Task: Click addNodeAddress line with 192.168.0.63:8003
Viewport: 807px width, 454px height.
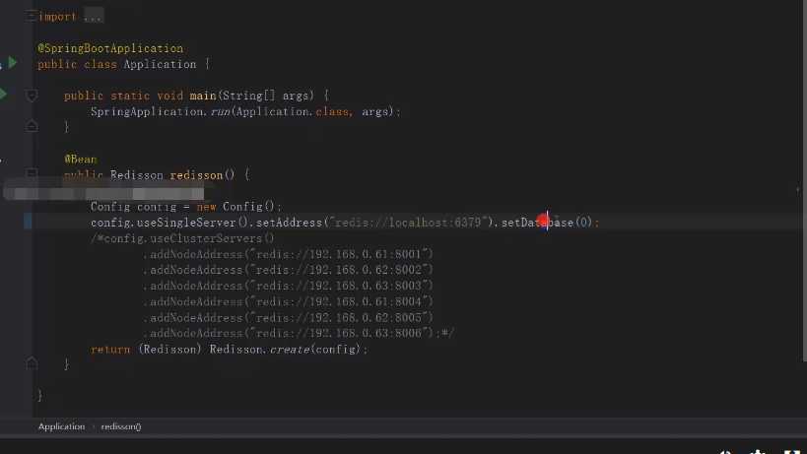Action: click(x=288, y=286)
